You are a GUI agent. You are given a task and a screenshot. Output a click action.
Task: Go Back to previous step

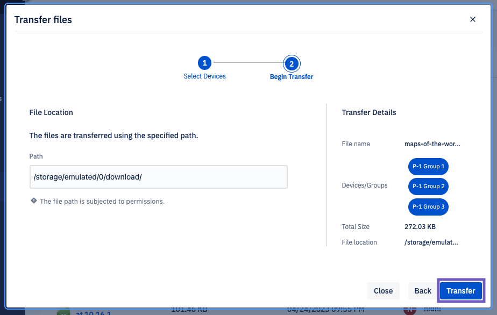pos(423,291)
